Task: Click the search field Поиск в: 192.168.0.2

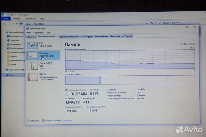Action: click(x=181, y=23)
